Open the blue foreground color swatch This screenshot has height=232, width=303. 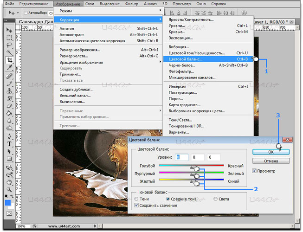8,203
